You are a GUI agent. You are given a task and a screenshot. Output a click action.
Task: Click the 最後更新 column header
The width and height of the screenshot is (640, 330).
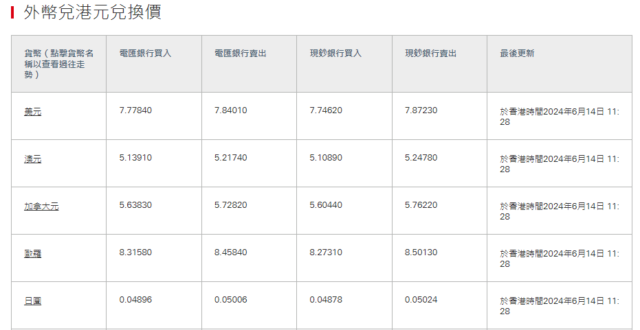[517, 54]
